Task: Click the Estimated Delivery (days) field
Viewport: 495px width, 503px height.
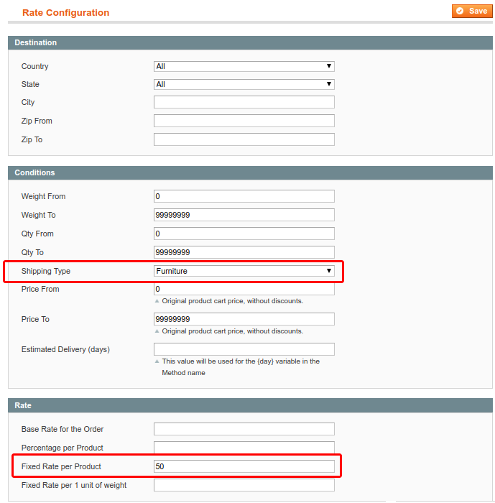Action: point(244,349)
